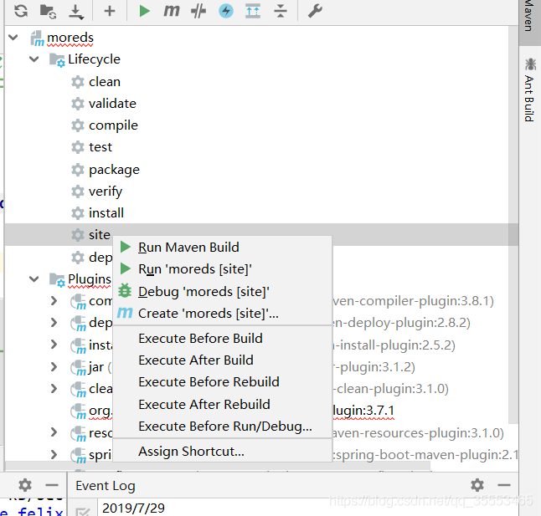Viewport: 541px width, 516px height.
Task: Click the horizontal scrollbar under Maven tree
Action: pos(218,466)
